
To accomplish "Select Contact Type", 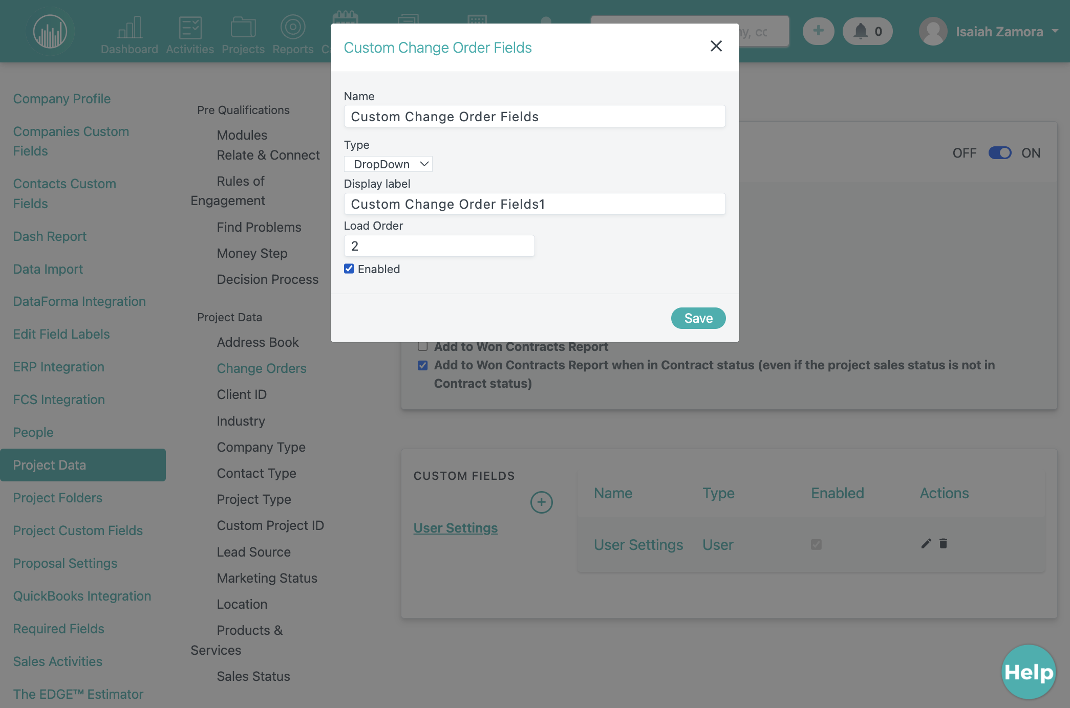I will tap(256, 473).
